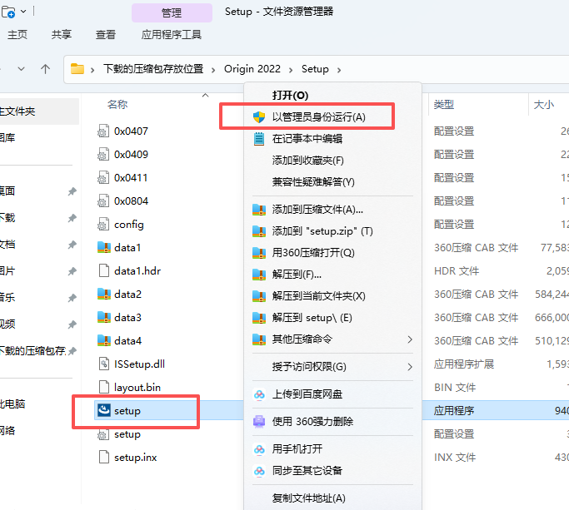Screen dimensions: 569x510
Task: Navigate to Origin 2022 breadcrumb
Action: 252,69
